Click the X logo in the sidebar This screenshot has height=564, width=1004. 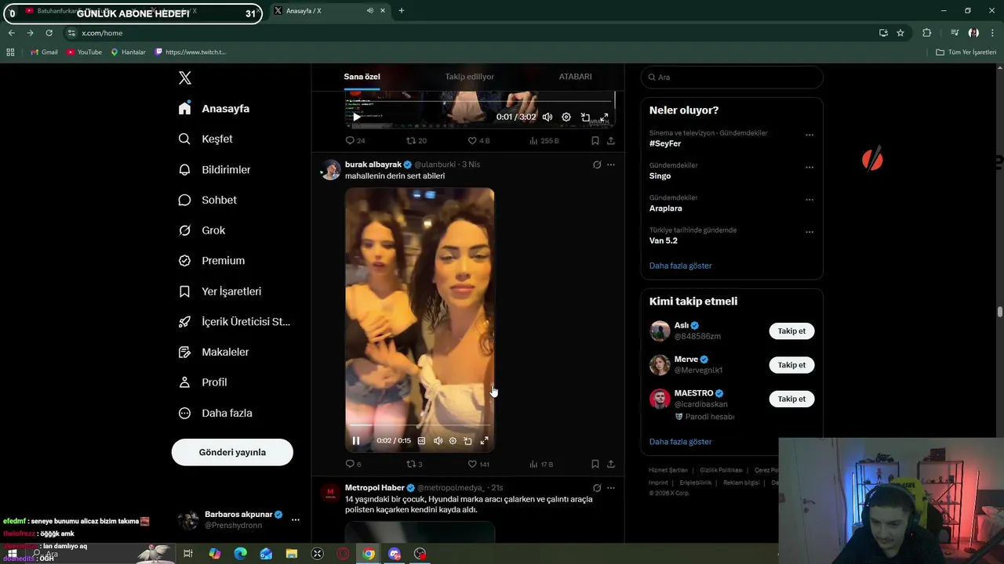coord(185,78)
